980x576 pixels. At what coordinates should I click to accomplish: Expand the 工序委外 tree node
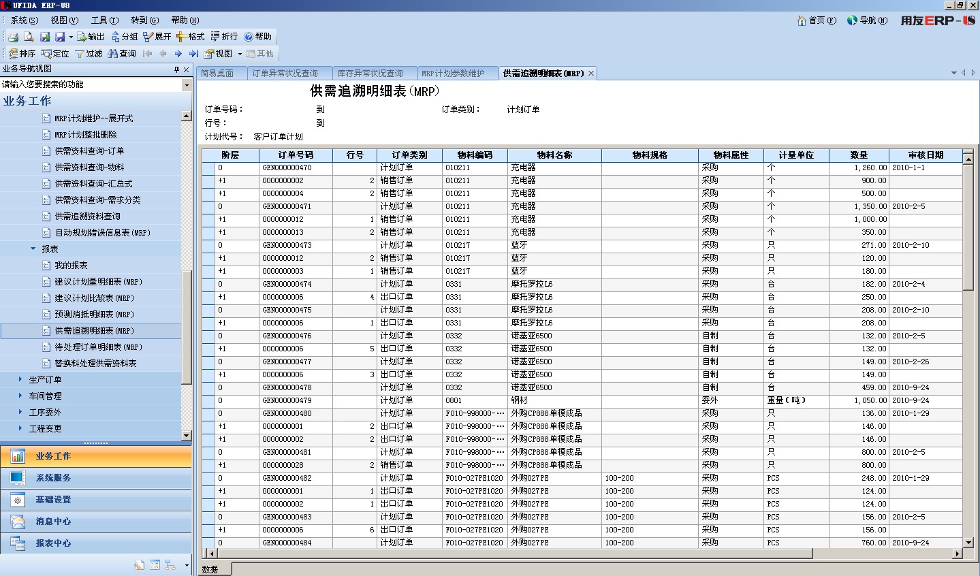point(20,412)
